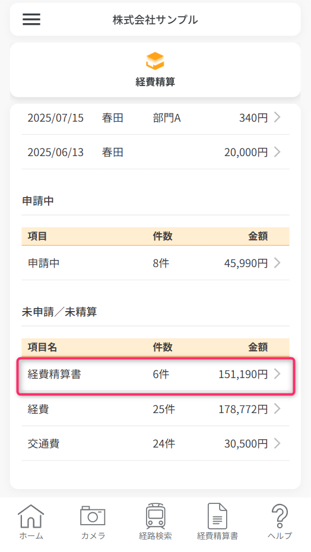Expand the 申請中 8件 row chevron
This screenshot has width=311, height=552.
(277, 263)
